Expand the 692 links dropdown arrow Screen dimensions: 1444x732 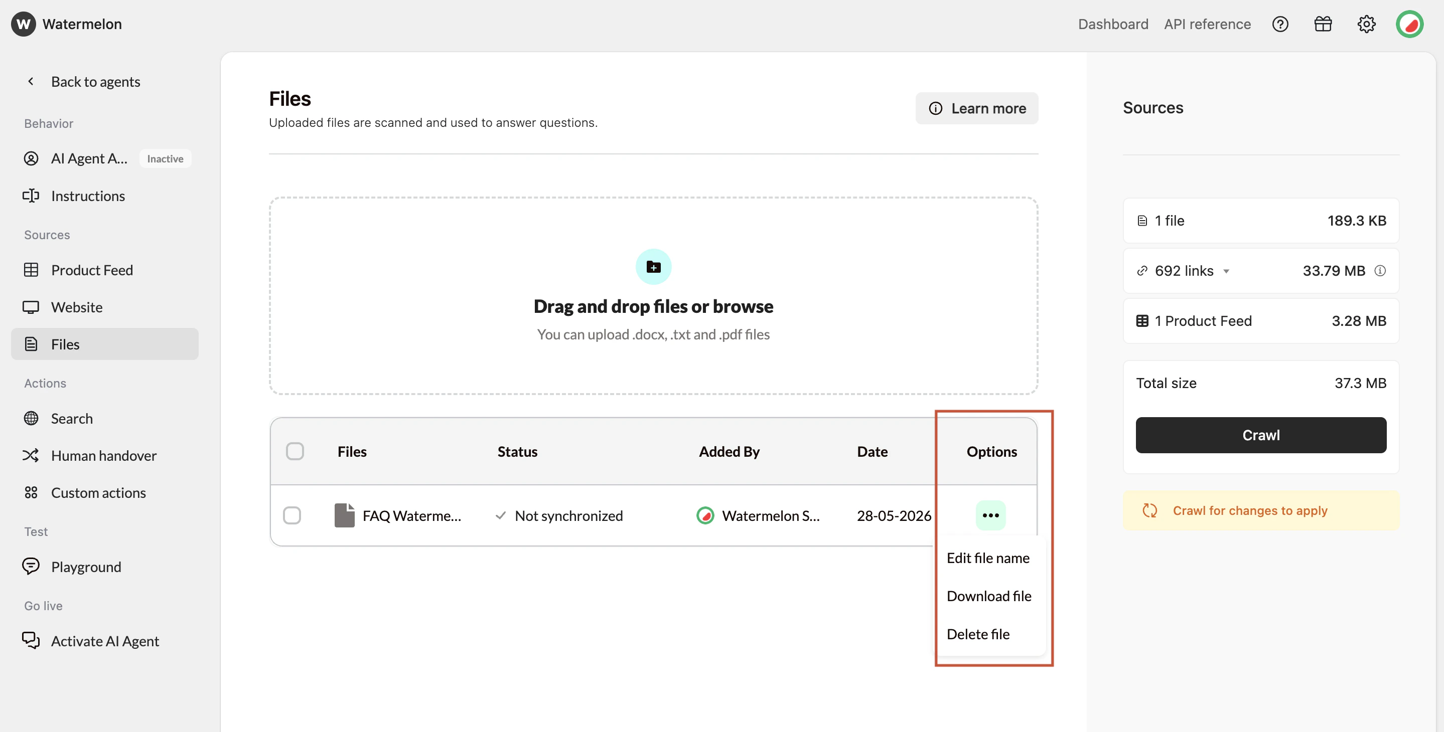click(x=1226, y=271)
